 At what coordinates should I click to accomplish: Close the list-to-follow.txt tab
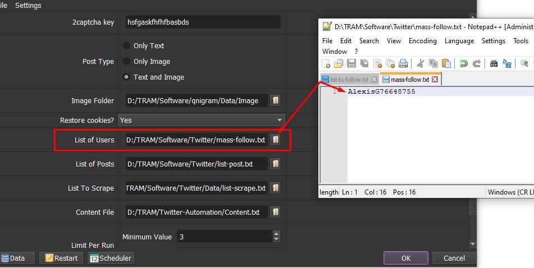(374, 80)
